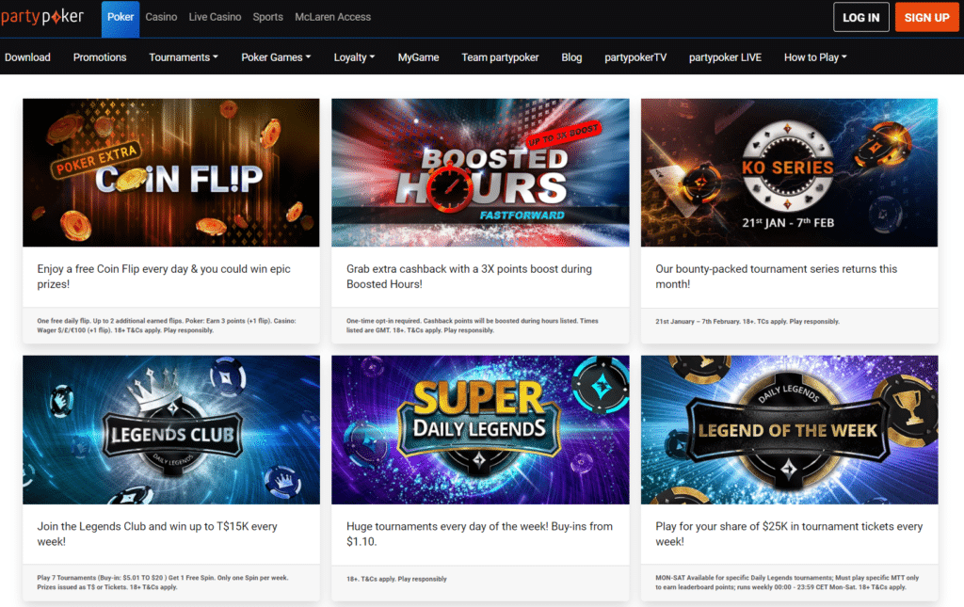Click 'Grab extra cashback with a 3X points boost' text
The width and height of the screenshot is (964, 607).
[469, 277]
